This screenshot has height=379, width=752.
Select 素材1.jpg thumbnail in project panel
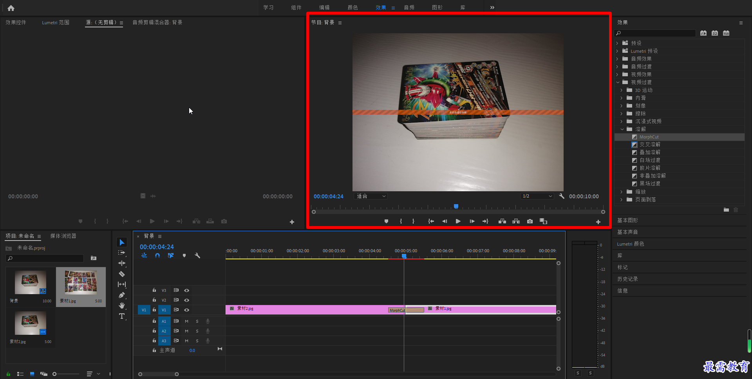(x=81, y=282)
